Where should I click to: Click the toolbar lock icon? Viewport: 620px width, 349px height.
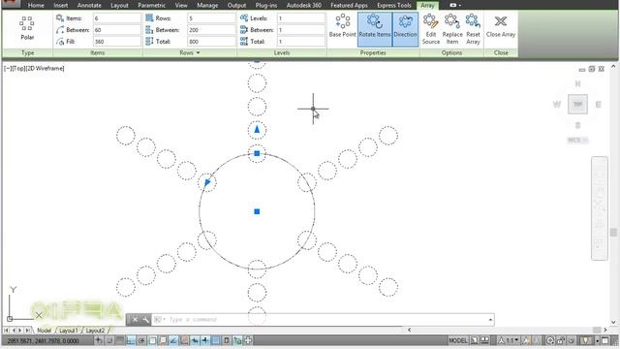click(561, 340)
